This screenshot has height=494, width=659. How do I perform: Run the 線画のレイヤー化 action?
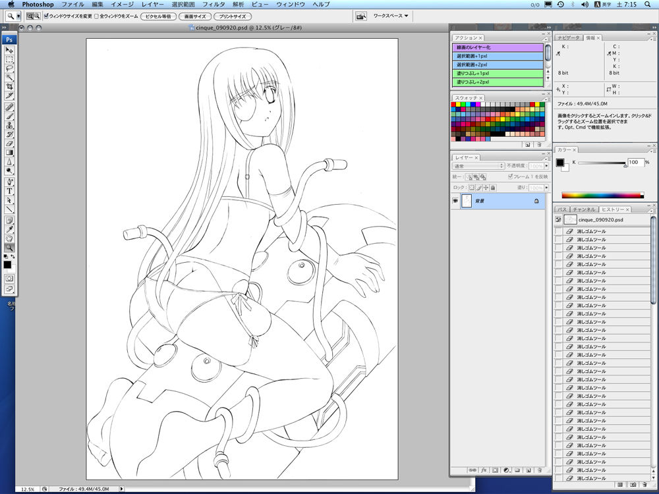[x=498, y=47]
